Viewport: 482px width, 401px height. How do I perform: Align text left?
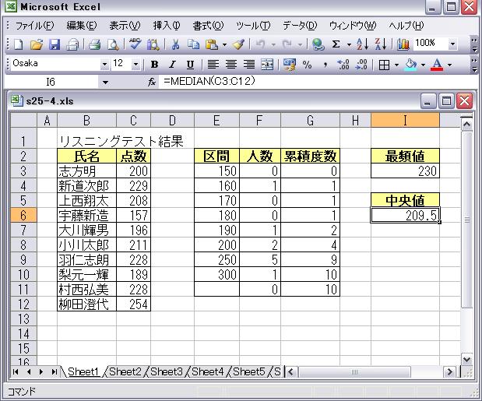pos(213,65)
